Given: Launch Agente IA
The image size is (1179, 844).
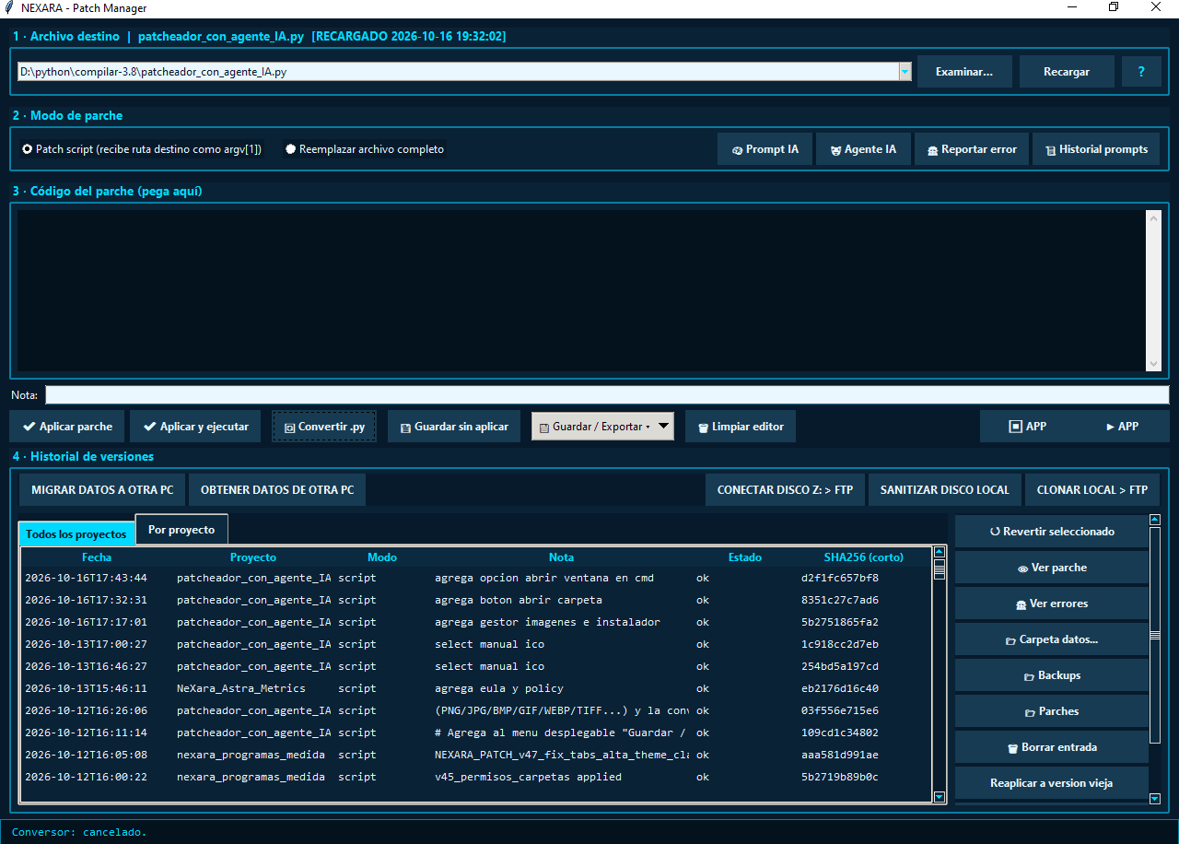Looking at the screenshot, I should click(x=862, y=149).
